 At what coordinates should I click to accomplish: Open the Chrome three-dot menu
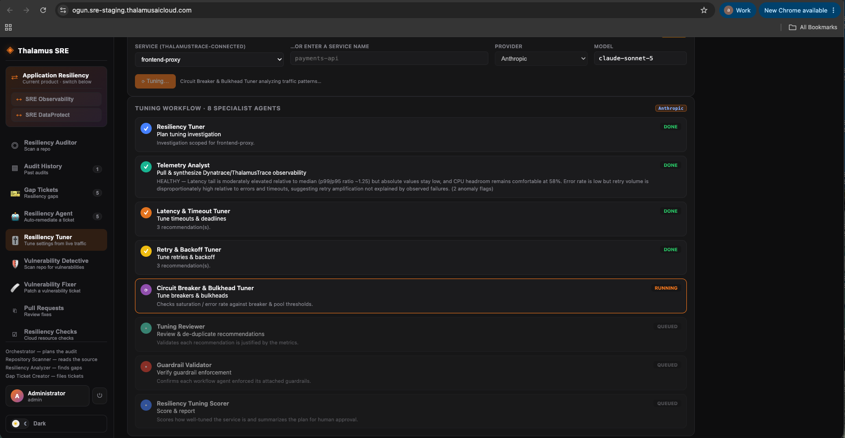833,10
